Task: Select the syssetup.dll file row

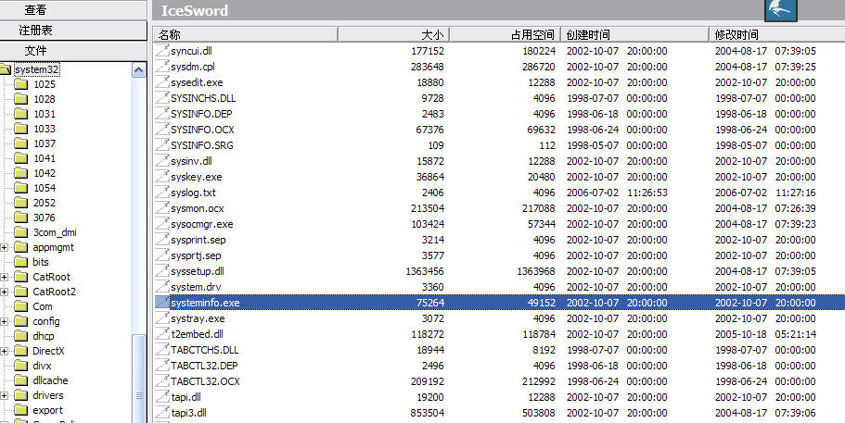Action: click(499, 271)
